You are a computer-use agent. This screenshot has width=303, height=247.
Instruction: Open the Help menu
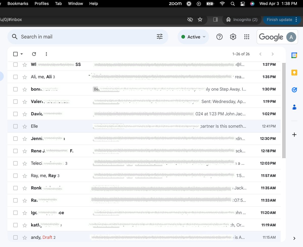pos(93,4)
